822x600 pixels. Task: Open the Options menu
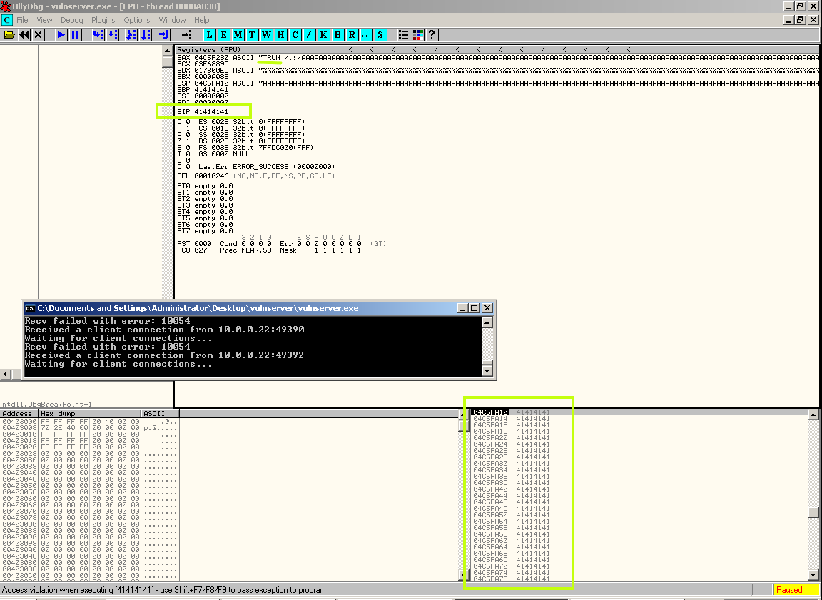pyautogui.click(x=137, y=20)
